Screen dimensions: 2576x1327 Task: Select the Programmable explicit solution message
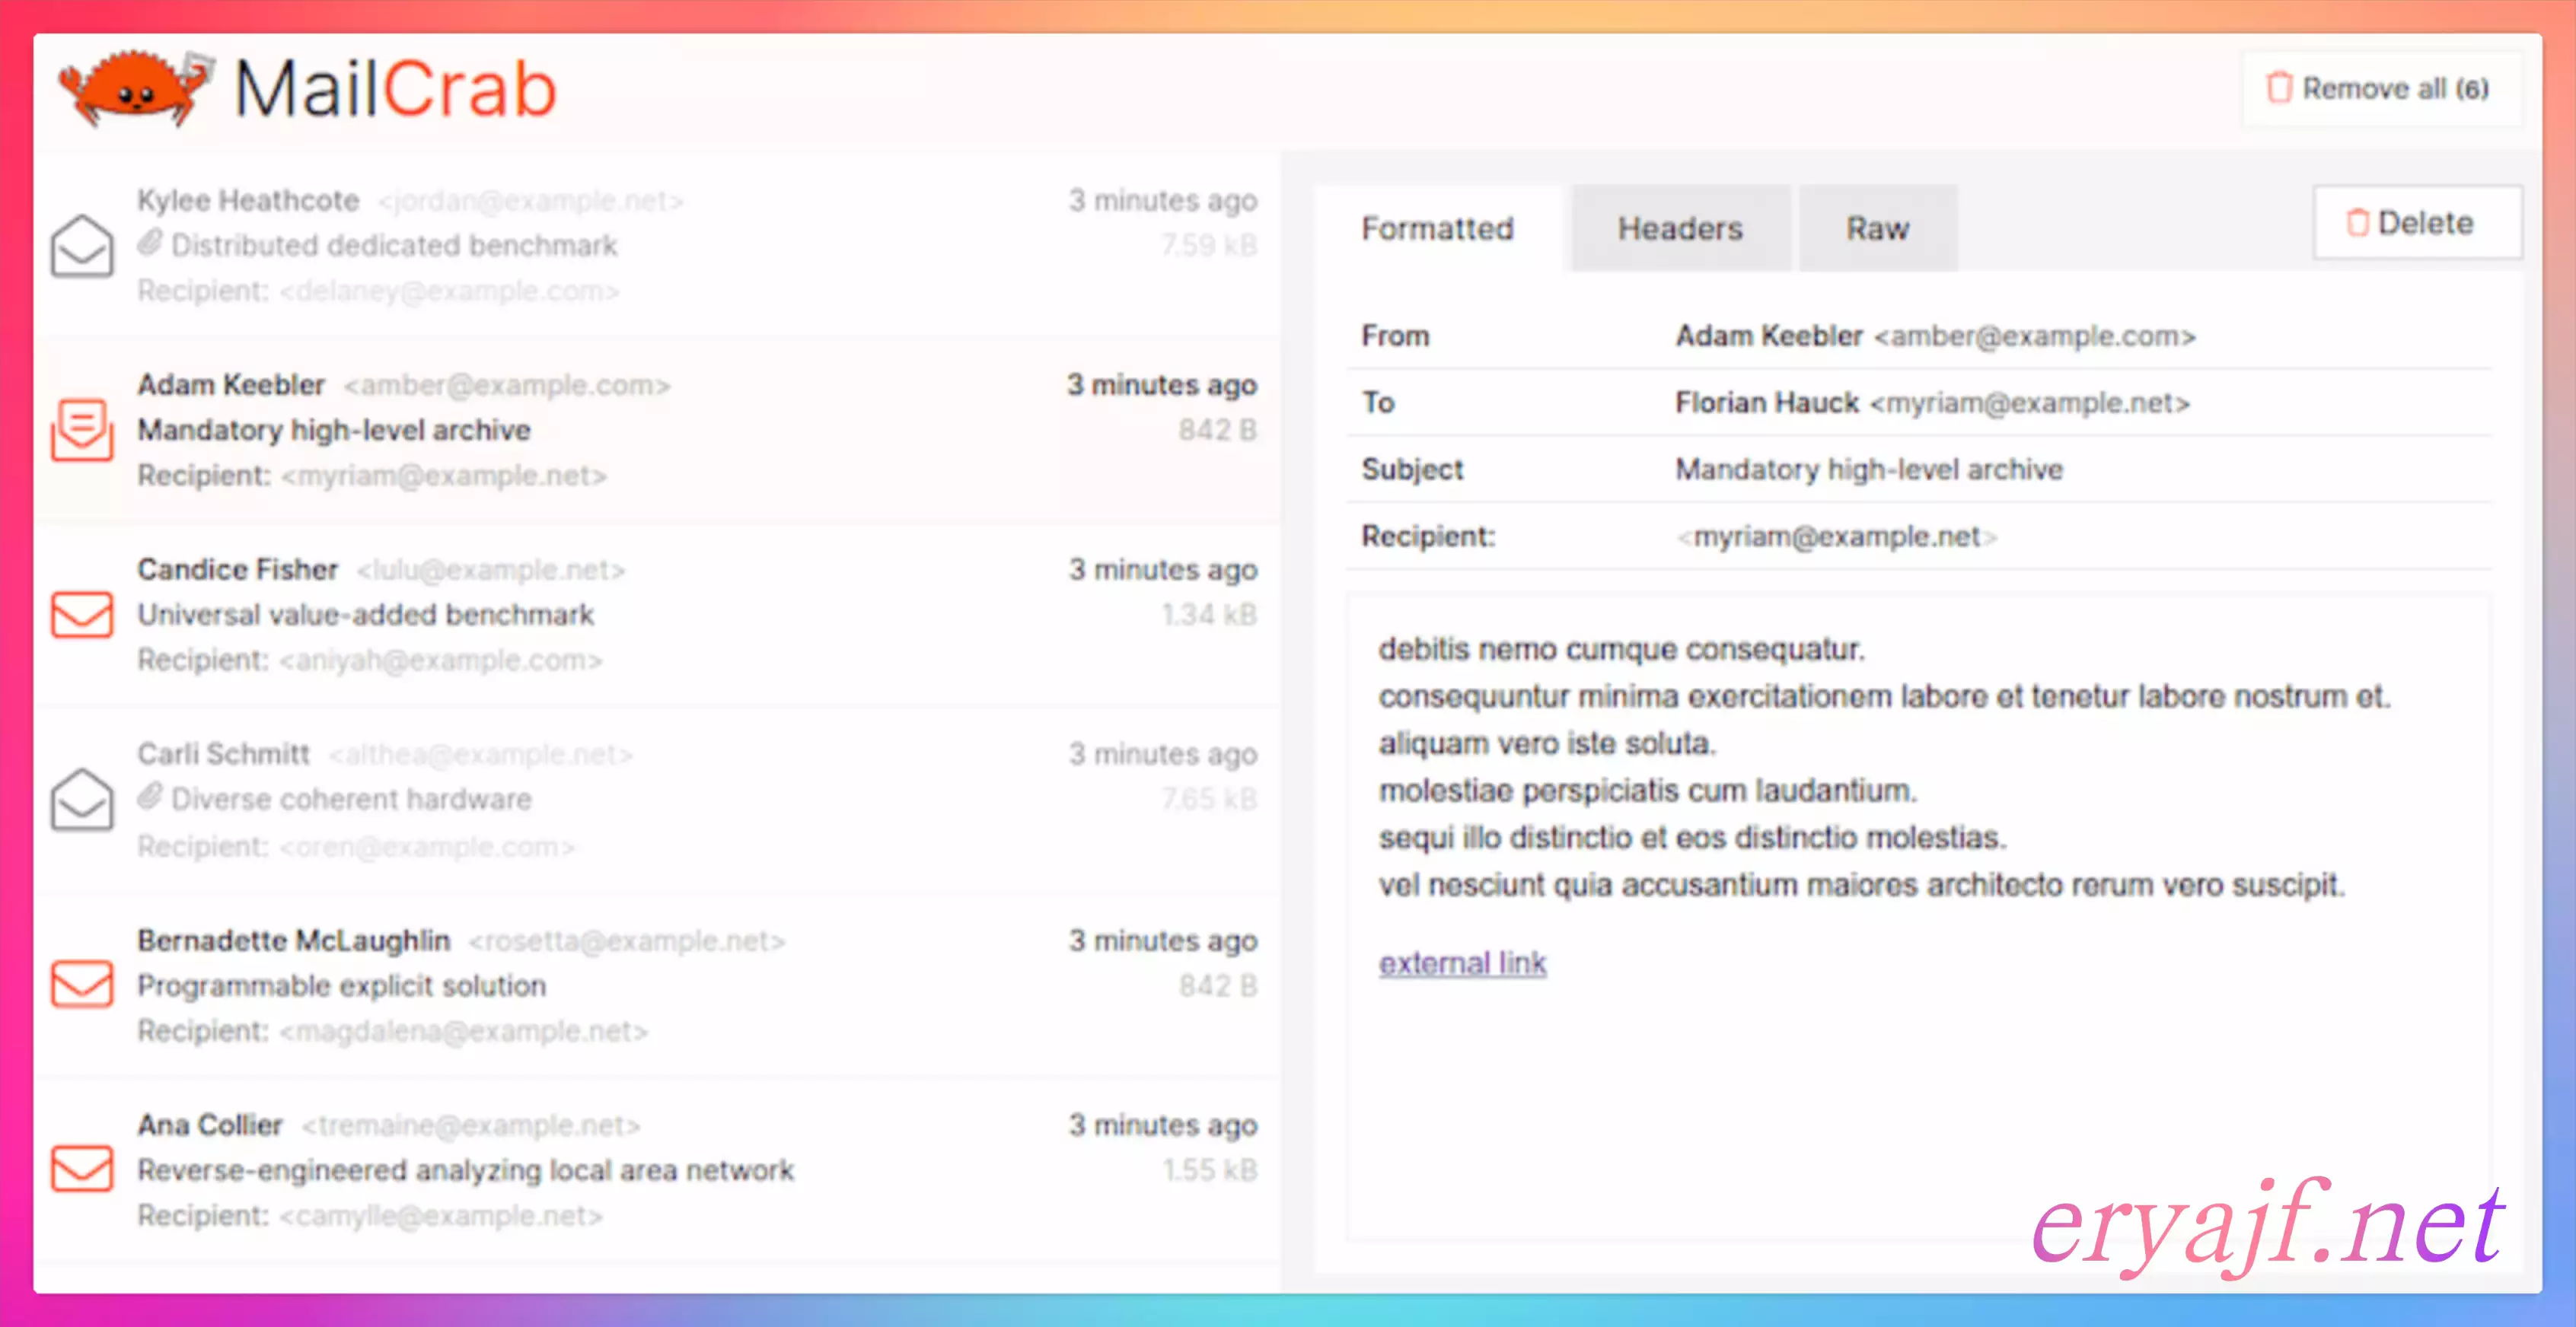tap(342, 985)
